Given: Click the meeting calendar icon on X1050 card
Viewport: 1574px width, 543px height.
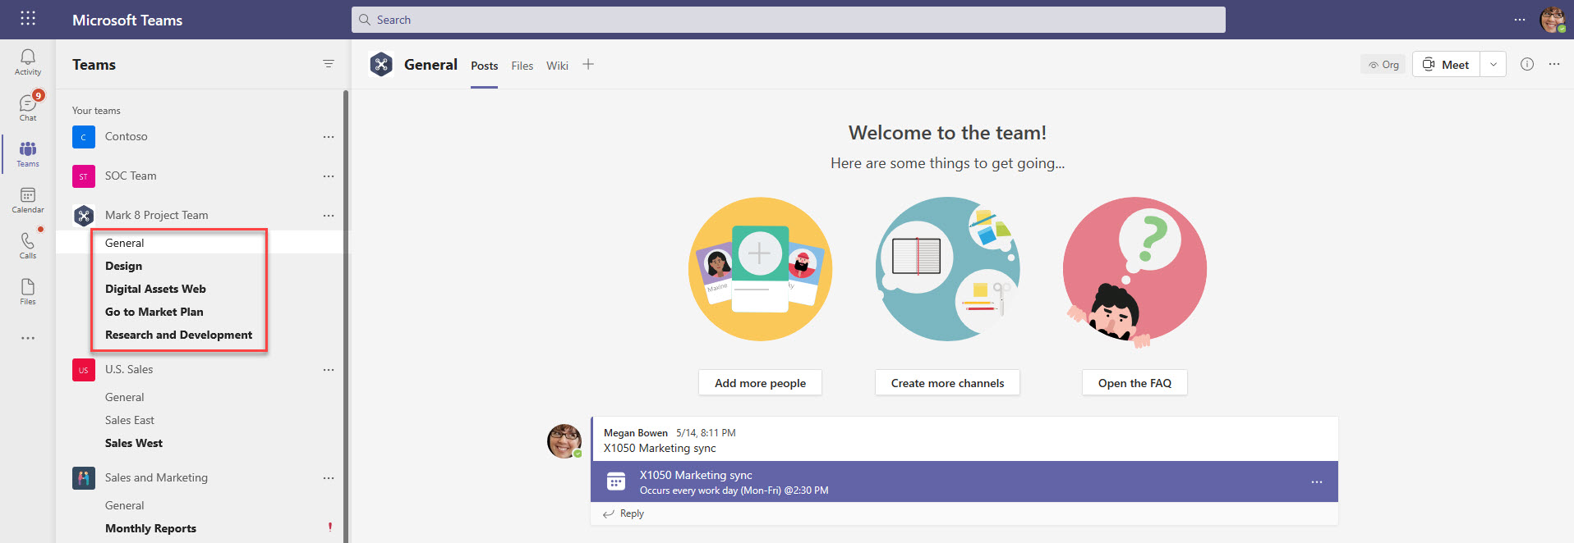Looking at the screenshot, I should (616, 482).
